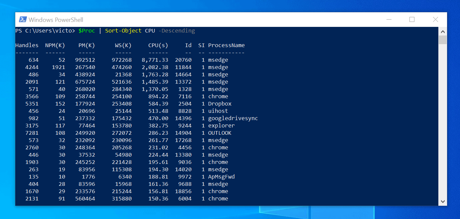This screenshot has width=460, height=219.
Task: Select the Id value 8828
Action: coord(185,111)
